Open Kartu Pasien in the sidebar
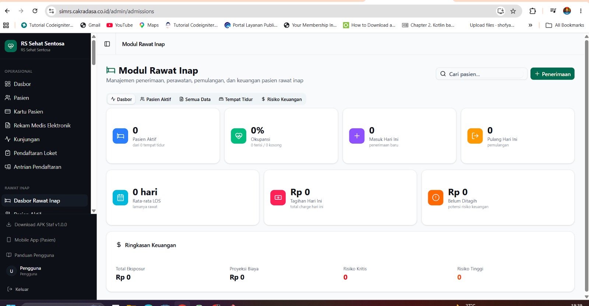 (44, 112)
